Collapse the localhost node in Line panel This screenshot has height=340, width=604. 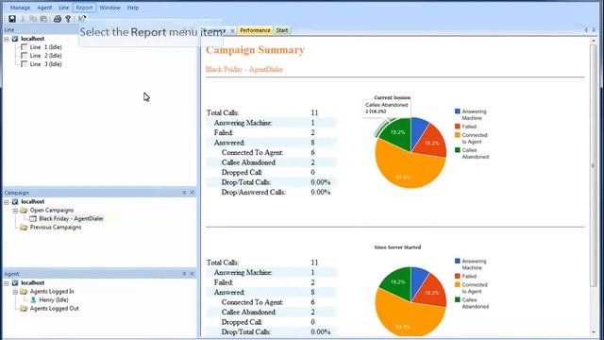point(7,39)
